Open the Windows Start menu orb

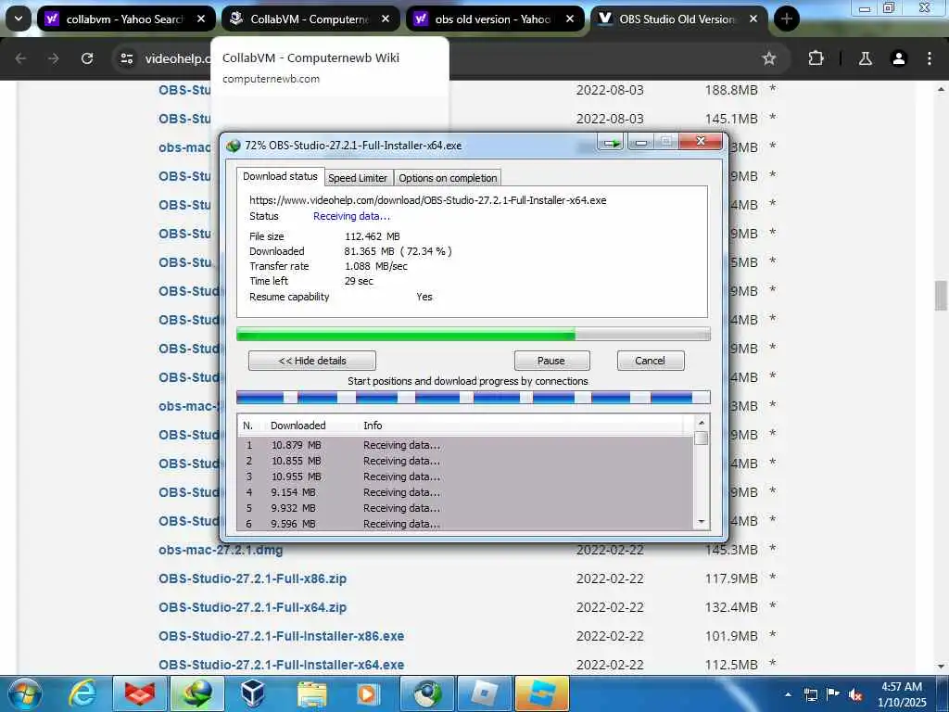coord(25,693)
